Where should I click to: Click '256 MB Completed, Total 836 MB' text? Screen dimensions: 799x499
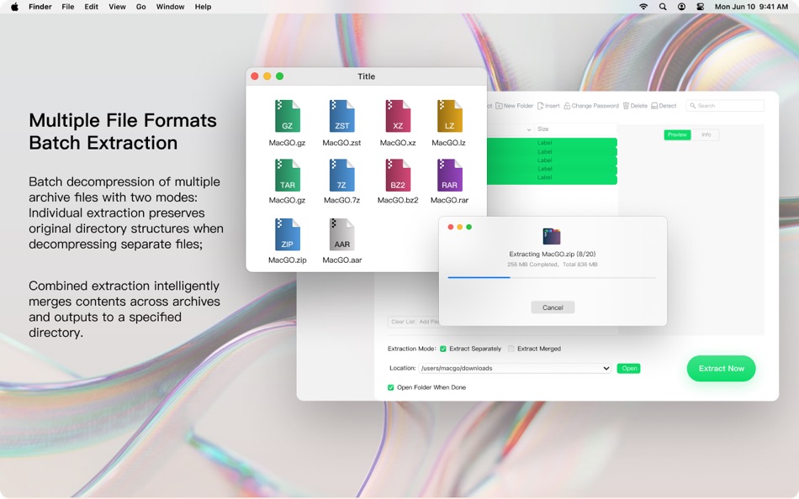(553, 265)
